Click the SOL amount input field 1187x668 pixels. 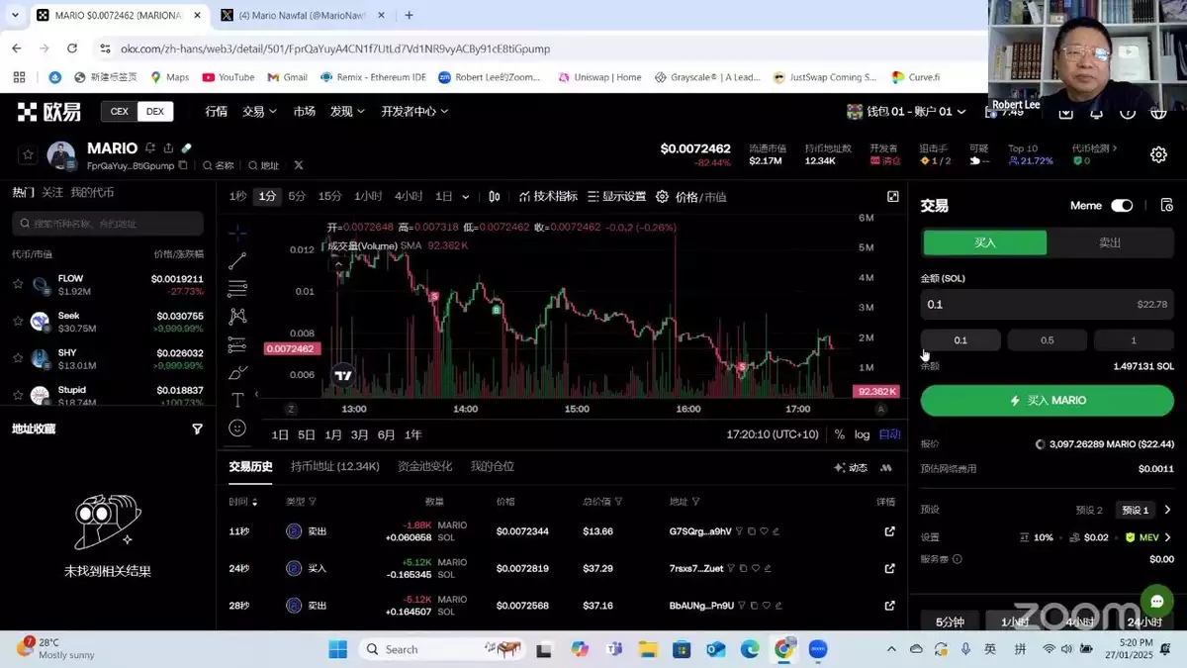tap(1048, 305)
